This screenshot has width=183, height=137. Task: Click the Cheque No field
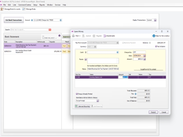pyautogui.click(x=139, y=52)
